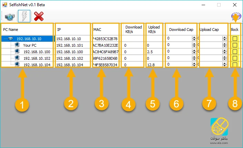Click MAC cell AC7BA10E232E
Screen dimensions: 243x148
tap(105, 45)
